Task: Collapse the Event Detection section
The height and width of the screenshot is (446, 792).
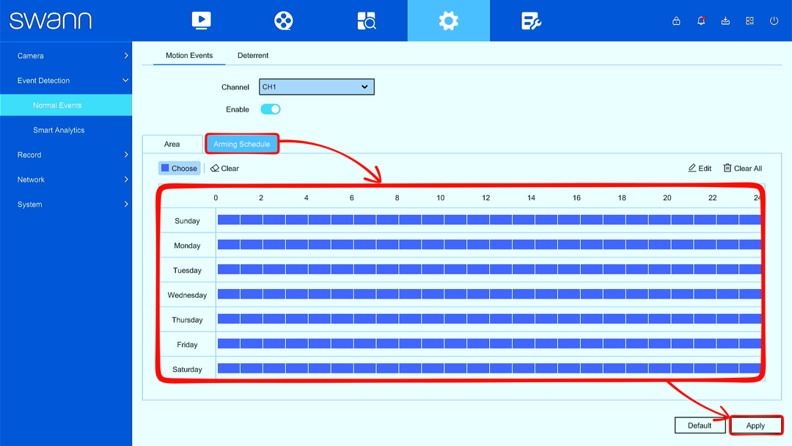Action: (x=66, y=80)
